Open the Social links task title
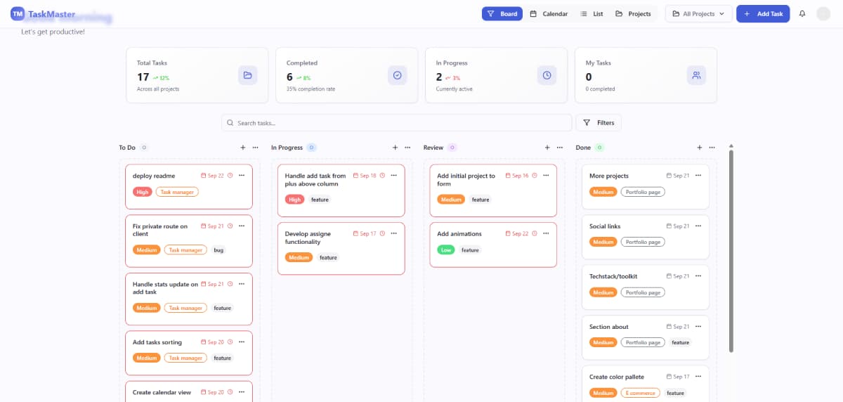The height and width of the screenshot is (402, 843). click(605, 226)
